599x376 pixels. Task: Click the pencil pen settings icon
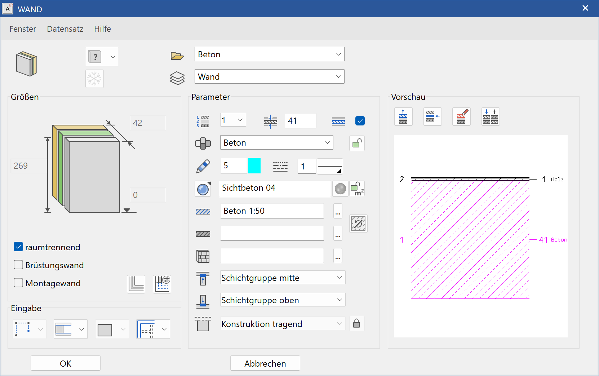pos(203,166)
